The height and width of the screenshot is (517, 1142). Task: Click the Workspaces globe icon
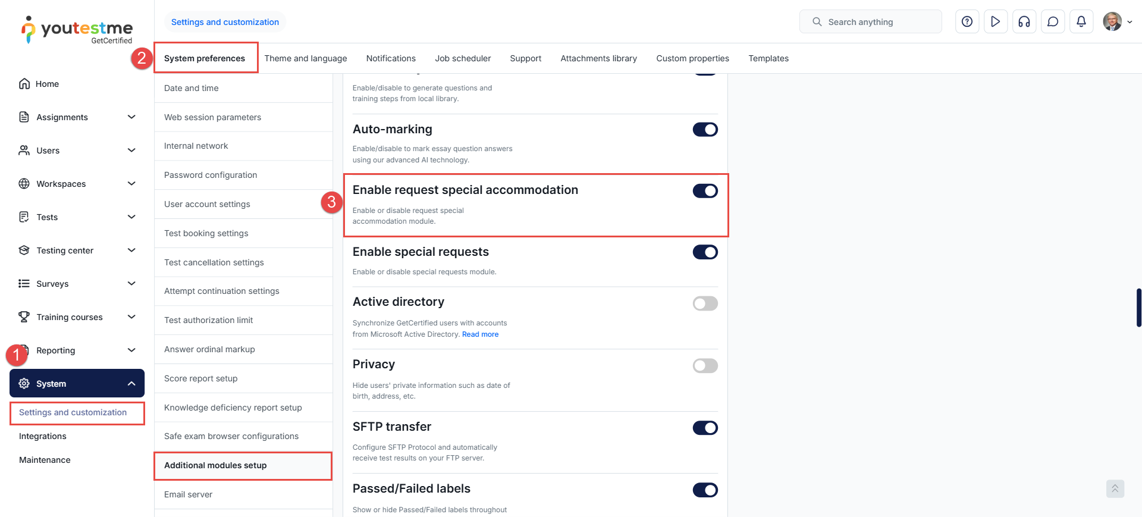[x=24, y=184]
